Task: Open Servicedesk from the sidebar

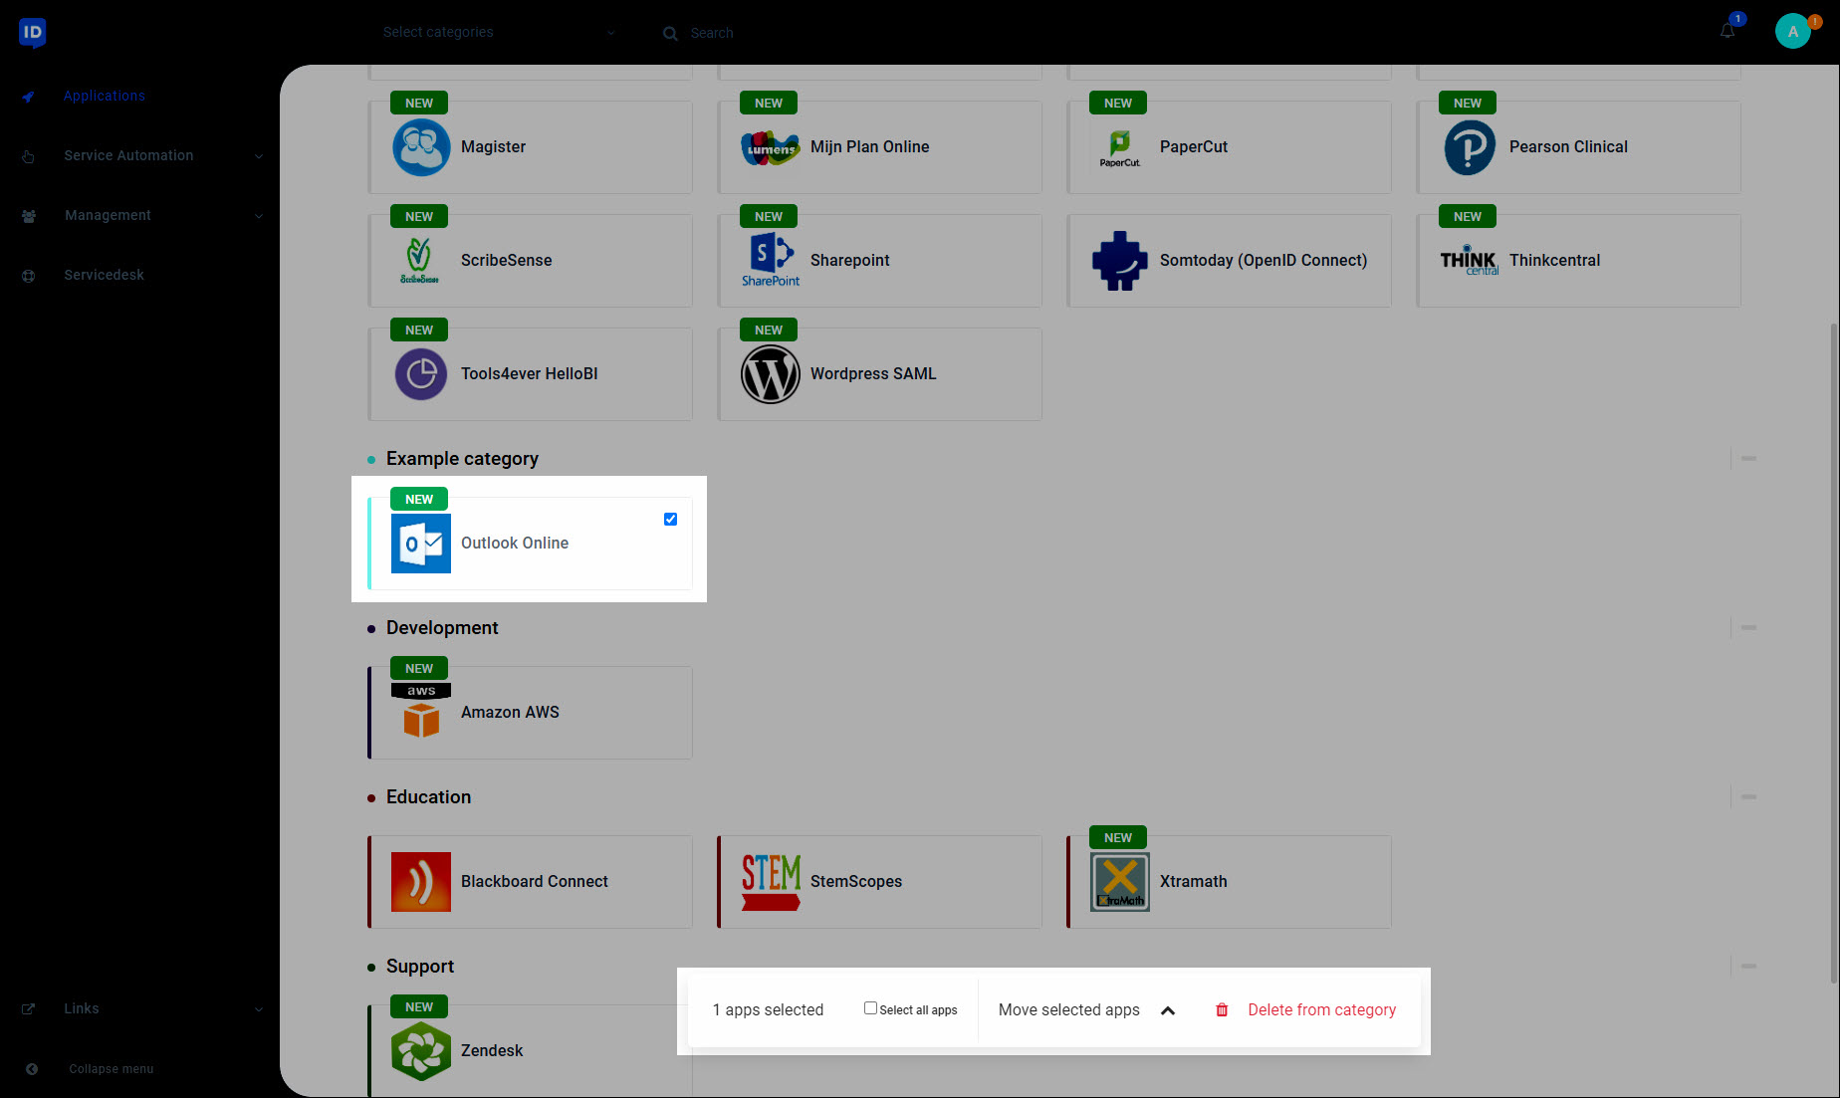Action: coord(105,275)
